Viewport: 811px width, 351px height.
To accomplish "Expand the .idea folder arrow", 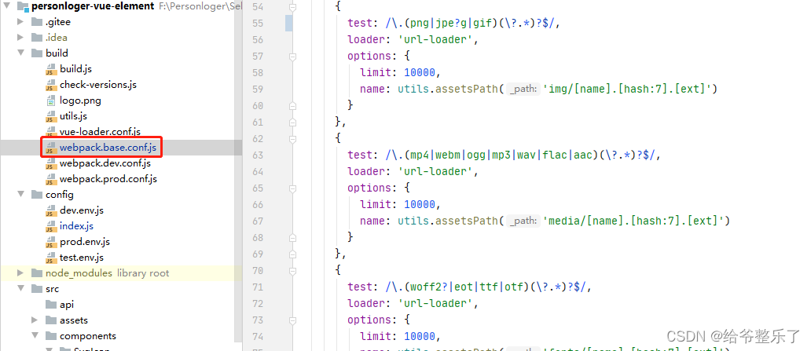I will (x=20, y=37).
